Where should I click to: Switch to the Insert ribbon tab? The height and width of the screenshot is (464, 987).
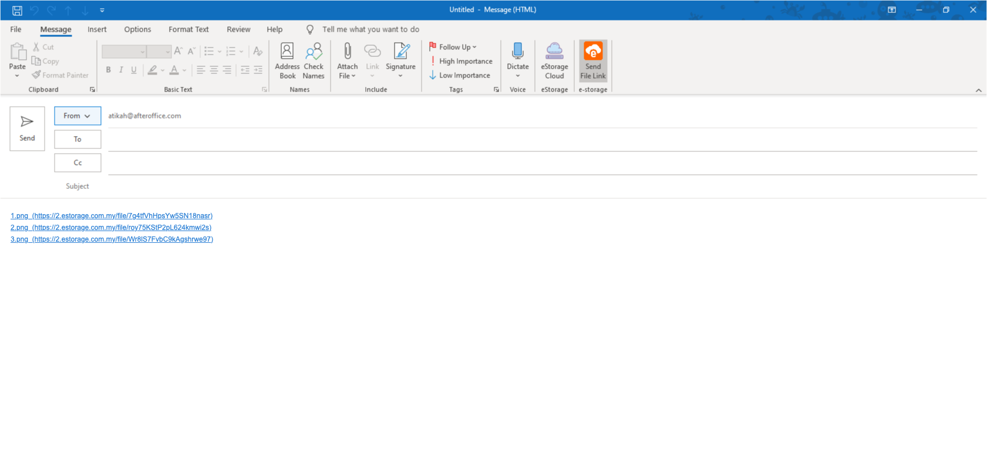[97, 29]
